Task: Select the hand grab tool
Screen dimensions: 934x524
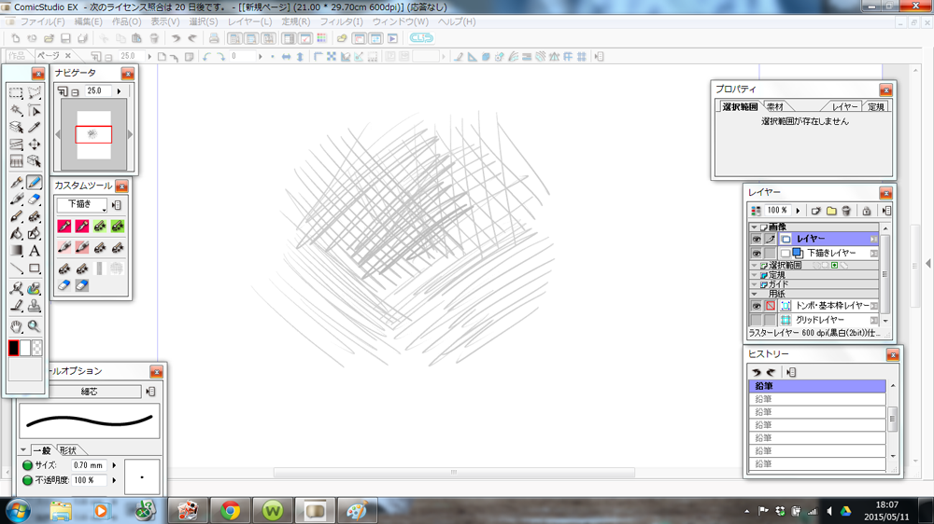Action: click(x=16, y=326)
